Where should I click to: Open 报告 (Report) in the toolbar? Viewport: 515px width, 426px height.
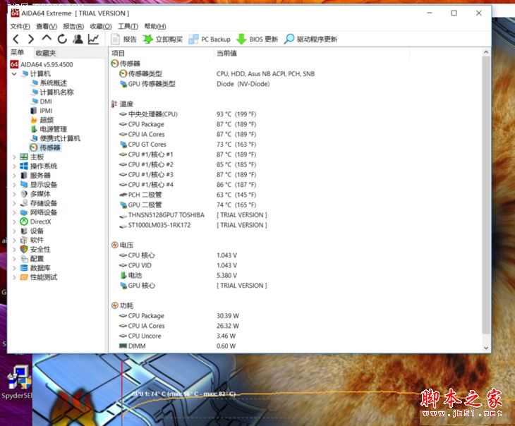(124, 39)
